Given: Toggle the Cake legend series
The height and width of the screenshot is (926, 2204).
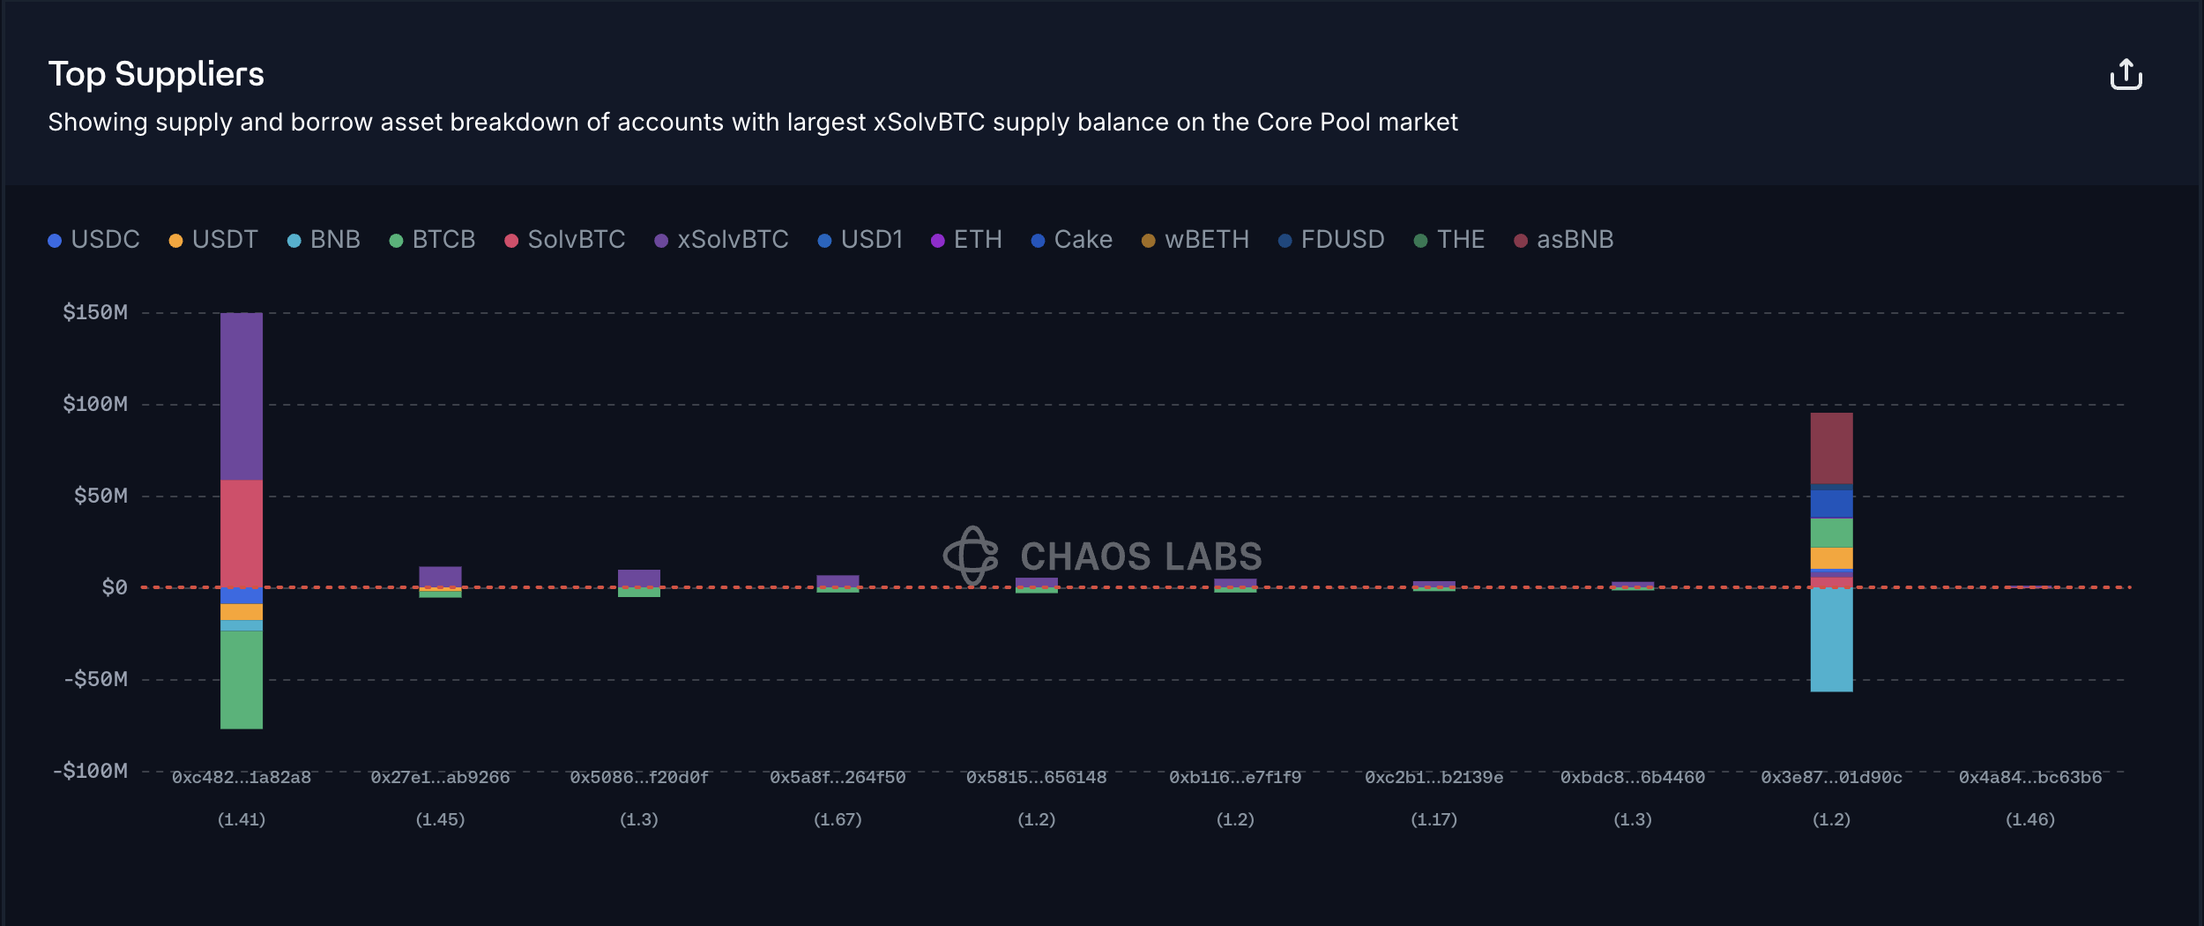Looking at the screenshot, I should [x=1071, y=240].
